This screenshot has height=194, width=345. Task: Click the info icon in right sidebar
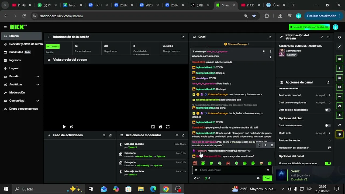pos(339,37)
